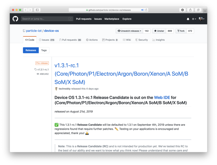Open Safari's downloads icon
Image resolution: width=217 pixels, height=165 pixels.
[x=183, y=10]
